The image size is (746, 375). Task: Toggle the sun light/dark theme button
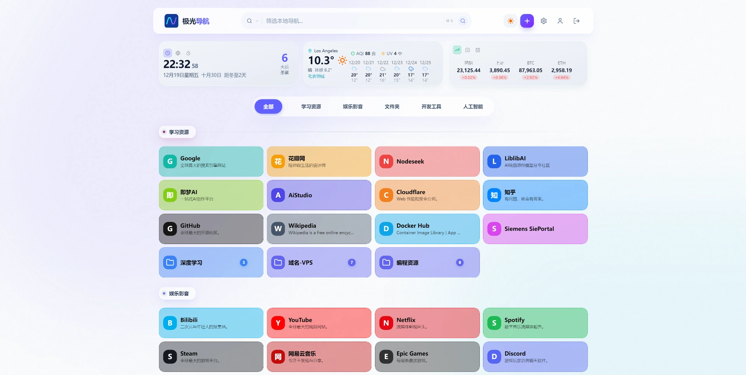tap(511, 21)
